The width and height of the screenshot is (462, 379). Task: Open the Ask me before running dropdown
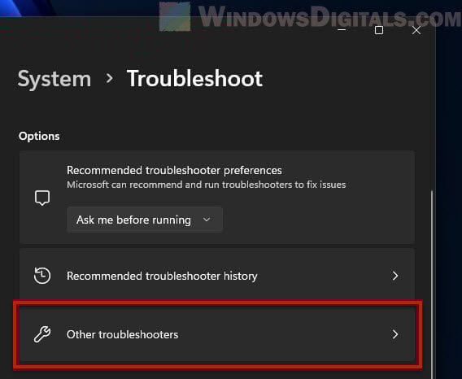[x=145, y=220]
